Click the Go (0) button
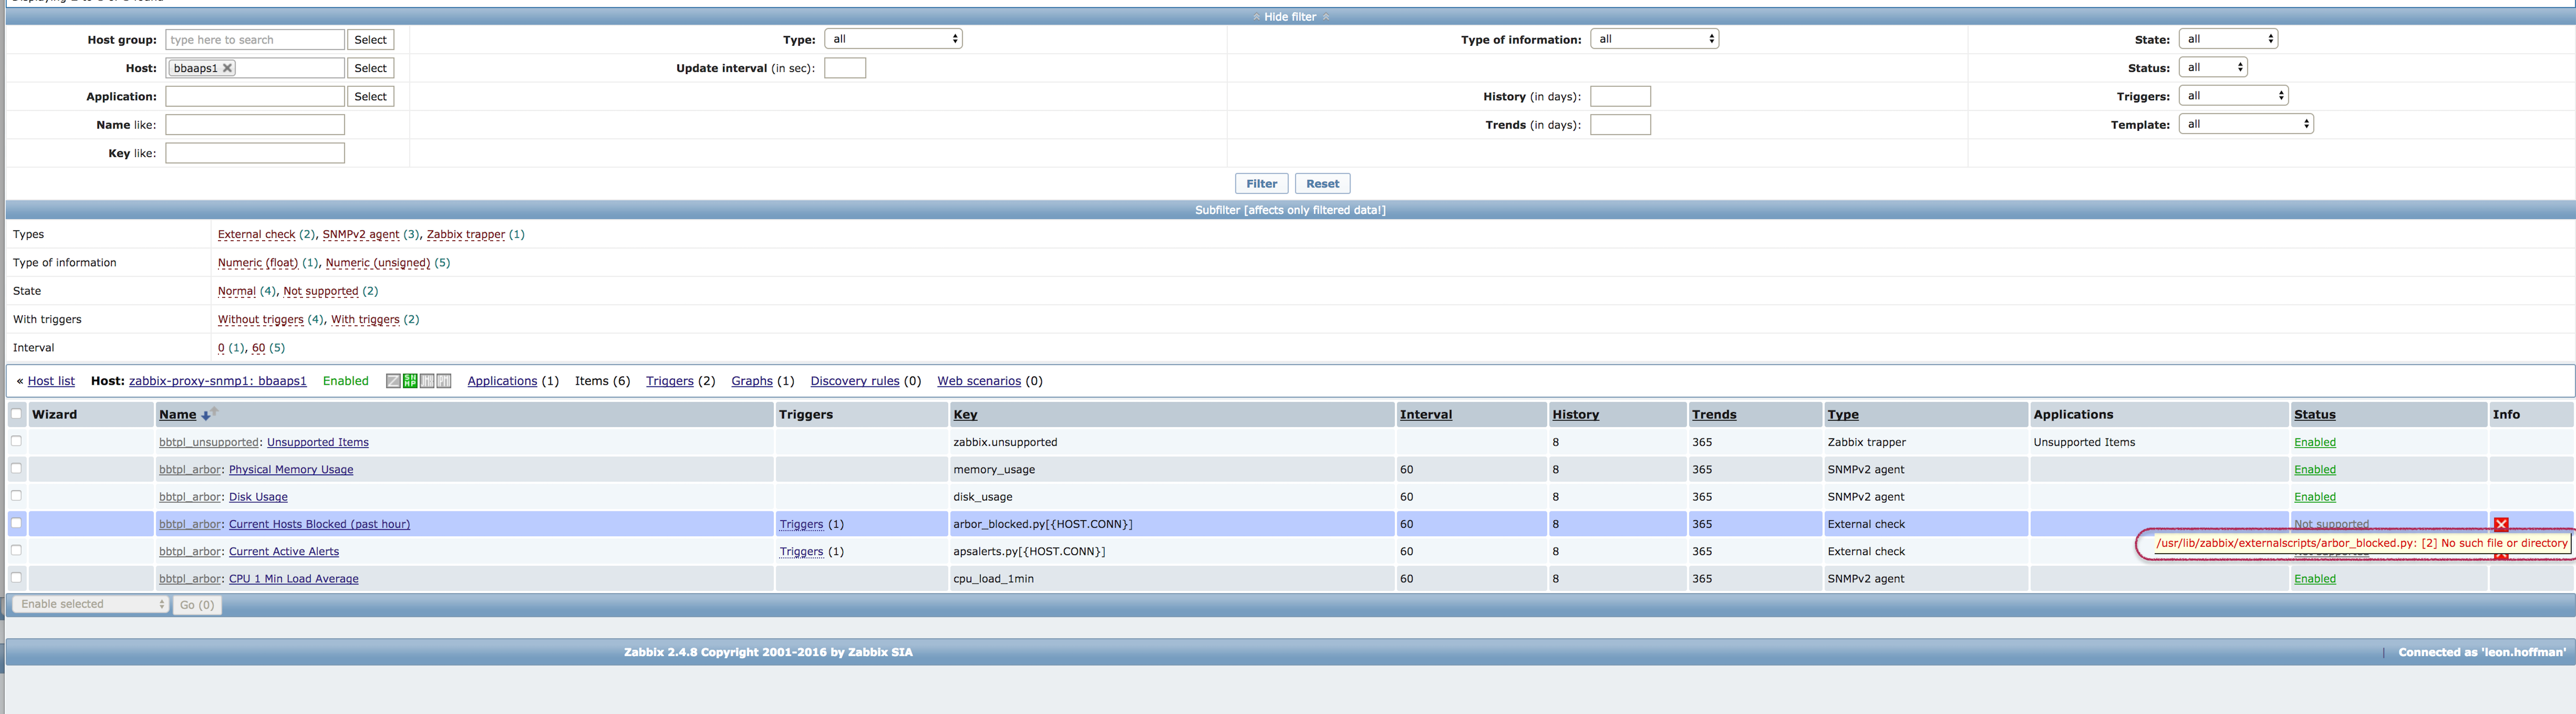The height and width of the screenshot is (714, 2576). tap(197, 605)
